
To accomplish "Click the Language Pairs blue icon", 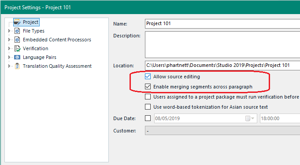I will pos(17,57).
